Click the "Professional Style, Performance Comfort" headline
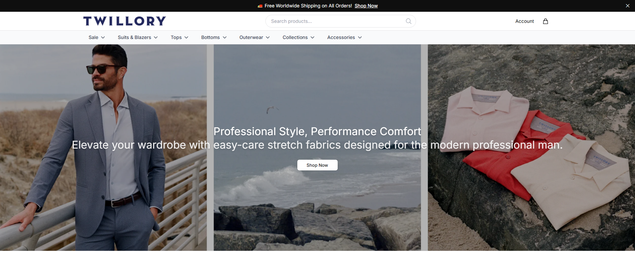Image resolution: width=635 pixels, height=275 pixels. tap(317, 131)
